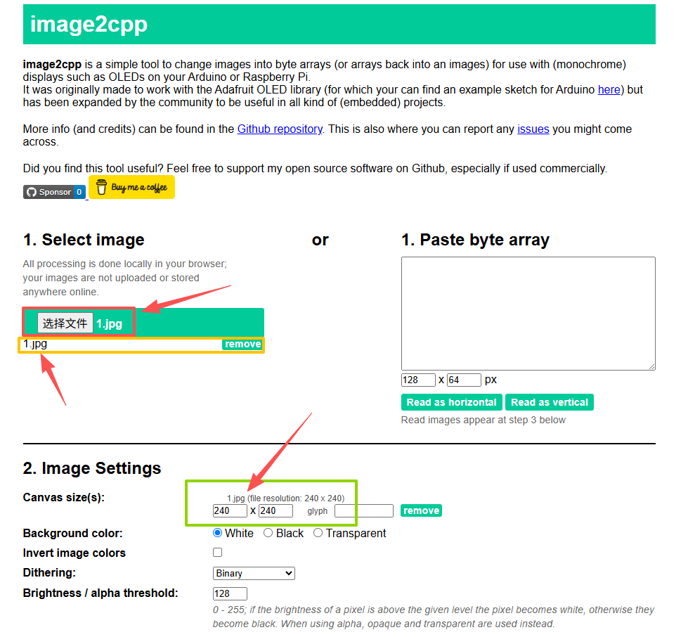Select the White background color option
688x637 pixels.
pos(217,533)
